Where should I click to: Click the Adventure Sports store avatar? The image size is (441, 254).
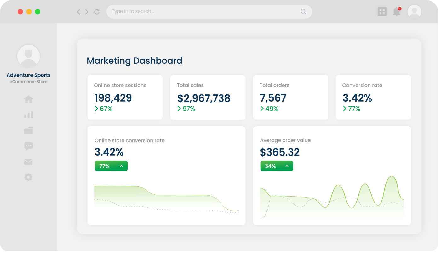(28, 56)
